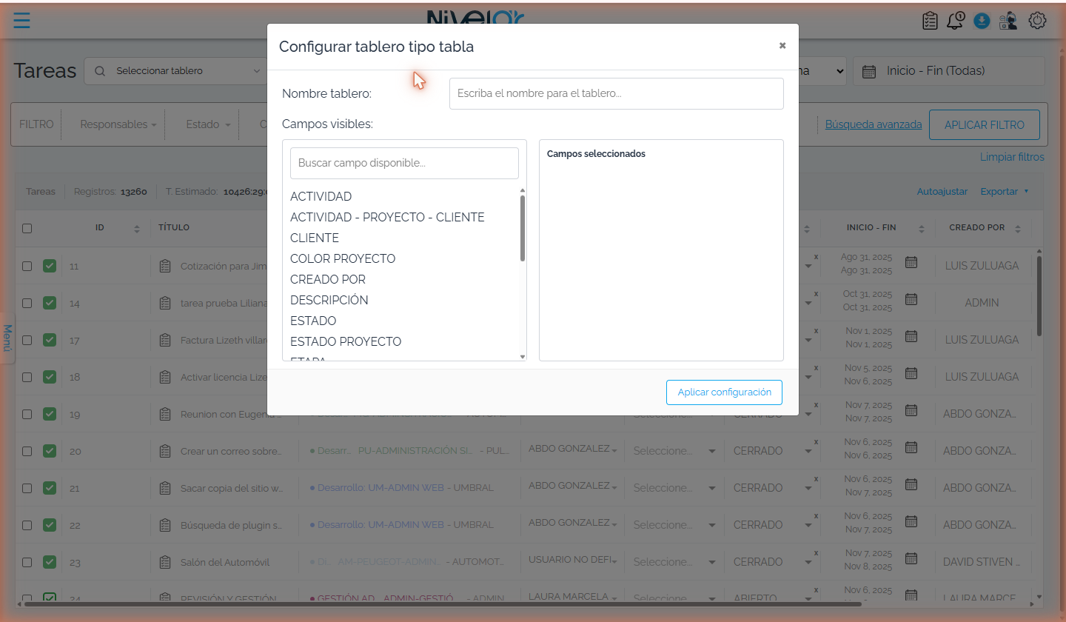The image size is (1066, 622).
Task: Click the tasks table horizontal scrollbar
Action: (444, 604)
